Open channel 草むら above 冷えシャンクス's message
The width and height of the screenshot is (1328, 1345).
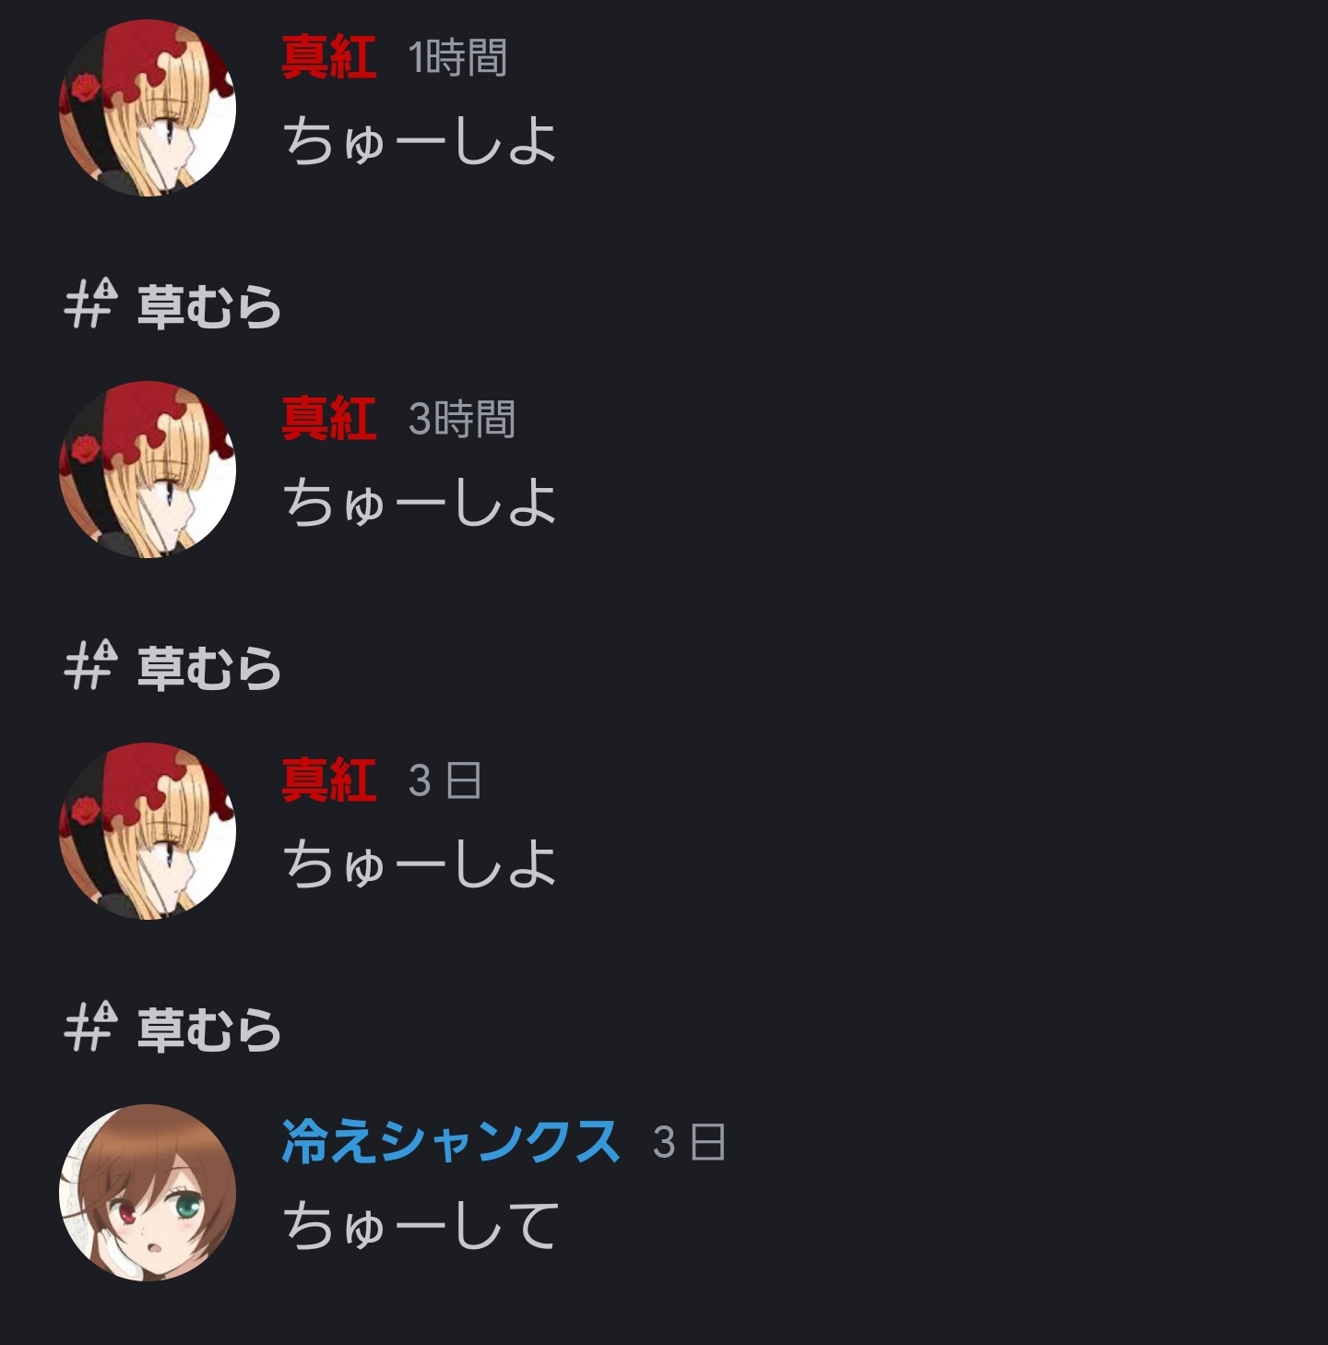click(x=209, y=1030)
